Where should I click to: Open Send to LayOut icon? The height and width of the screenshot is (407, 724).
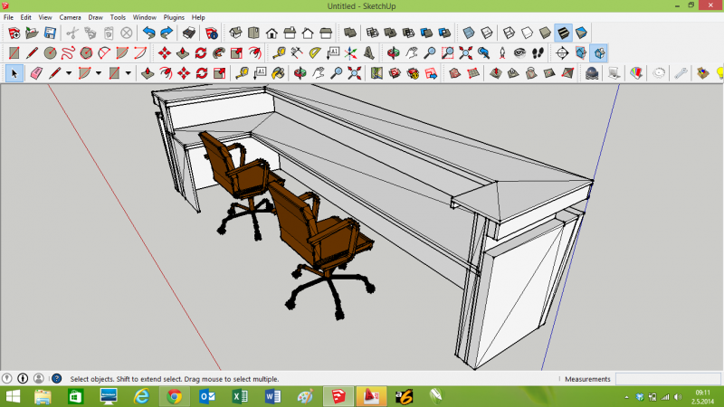[431, 73]
